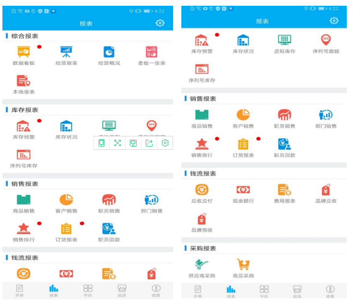Screen dimensions: 353x307
Task: Switch to 巡店 tab on right screen
Action: coord(297,292)
